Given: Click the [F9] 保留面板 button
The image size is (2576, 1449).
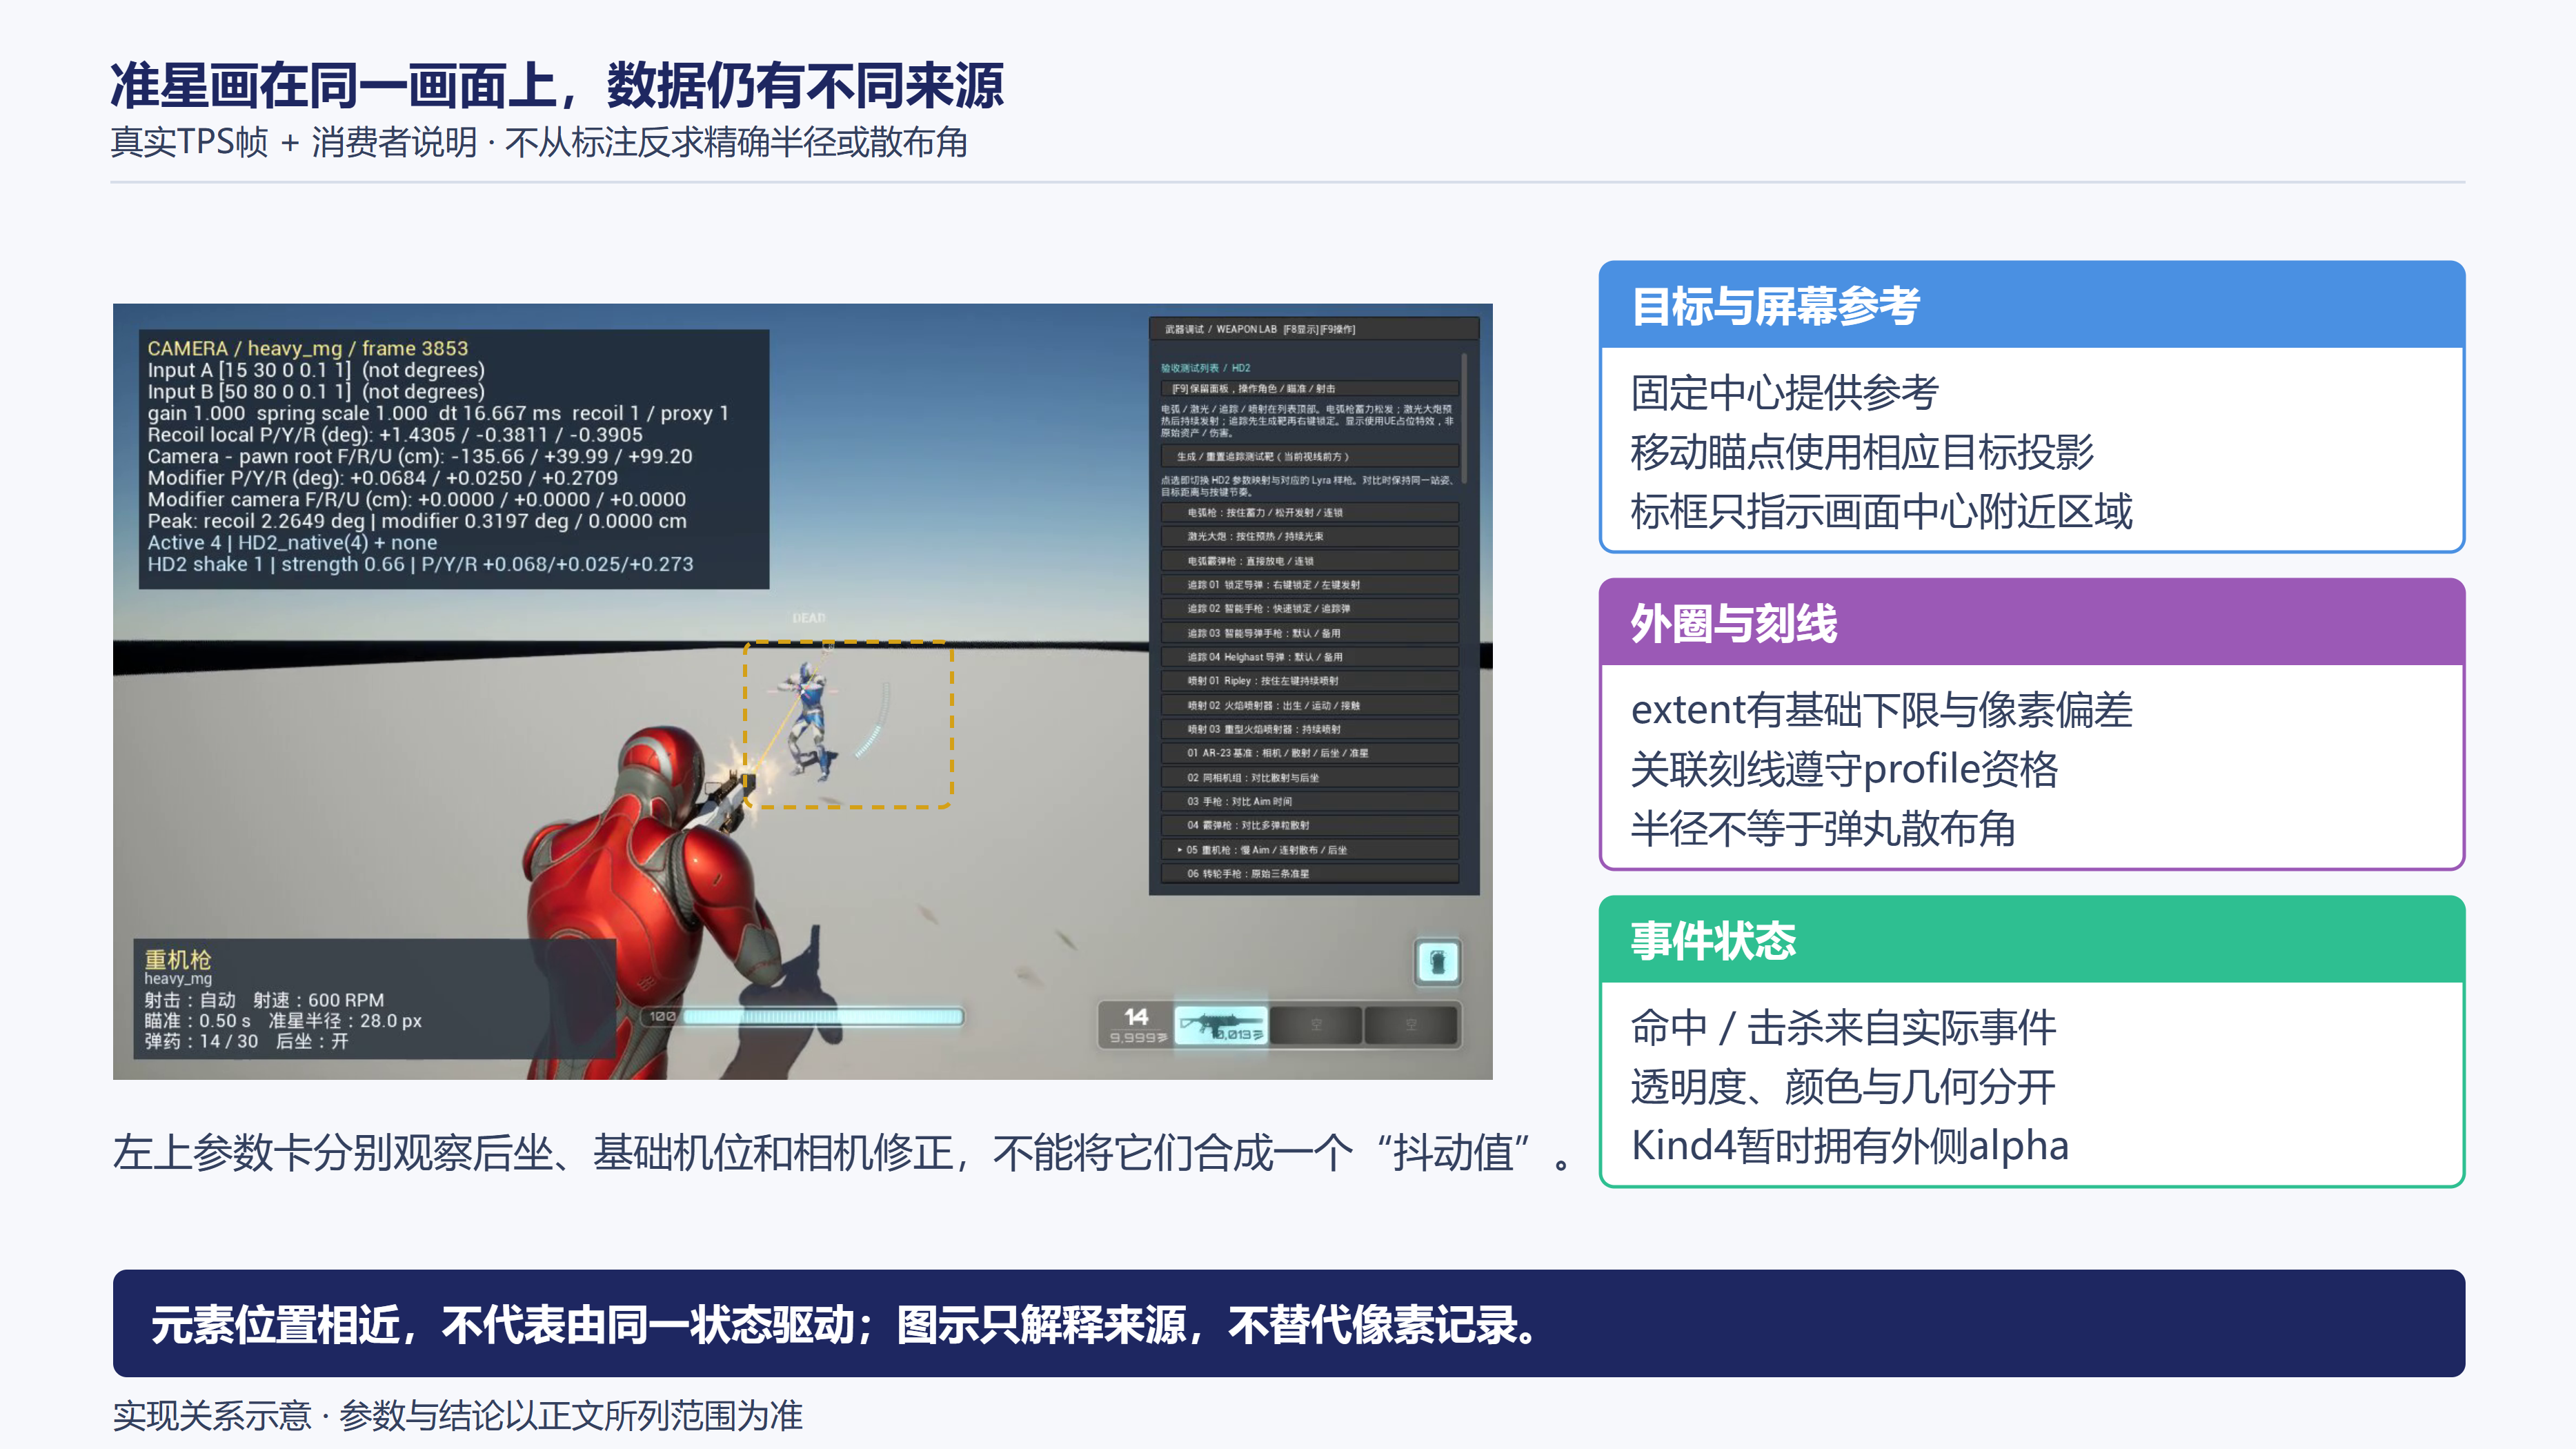Looking at the screenshot, I should (1309, 388).
